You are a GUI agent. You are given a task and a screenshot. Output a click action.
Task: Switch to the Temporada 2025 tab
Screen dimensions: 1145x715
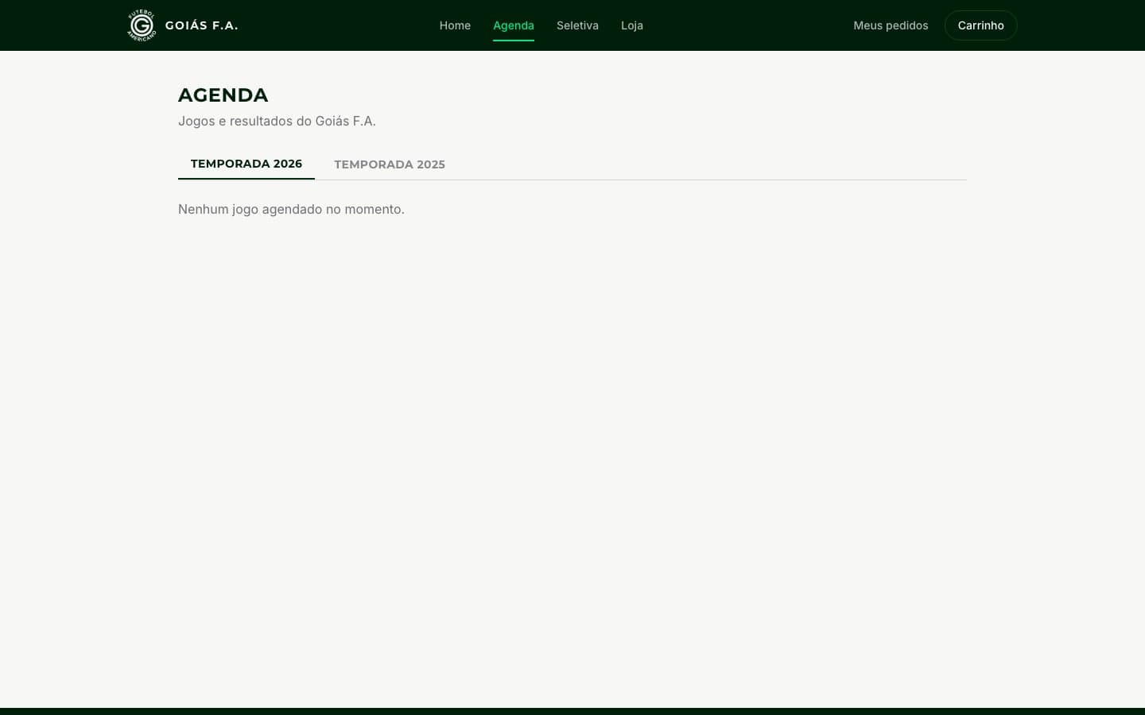point(390,164)
